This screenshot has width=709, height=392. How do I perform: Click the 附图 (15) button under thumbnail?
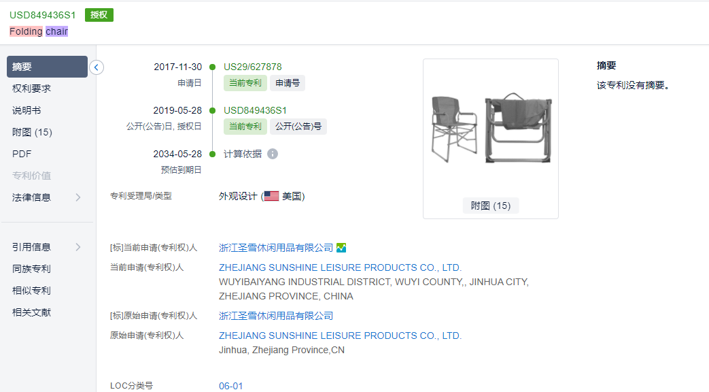tap(491, 206)
